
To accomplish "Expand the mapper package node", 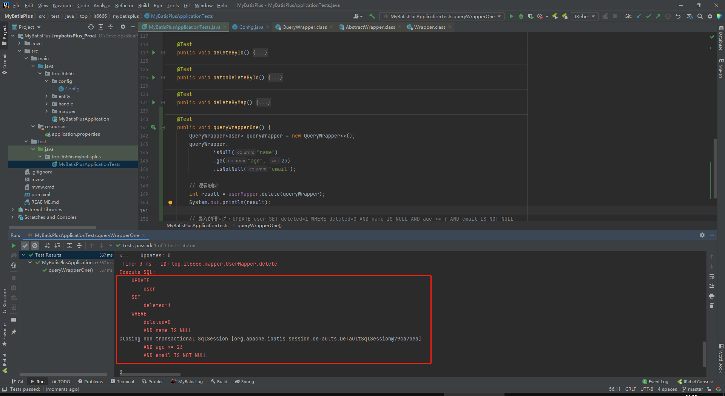I will point(46,111).
